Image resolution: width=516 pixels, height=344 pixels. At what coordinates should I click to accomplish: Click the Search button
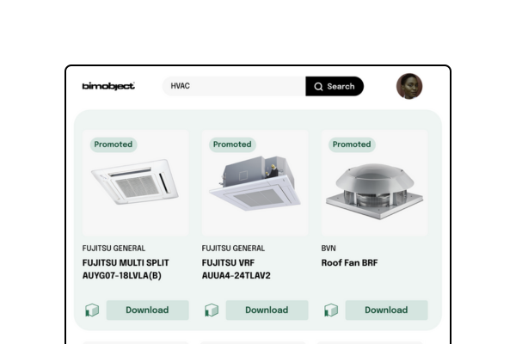(335, 86)
